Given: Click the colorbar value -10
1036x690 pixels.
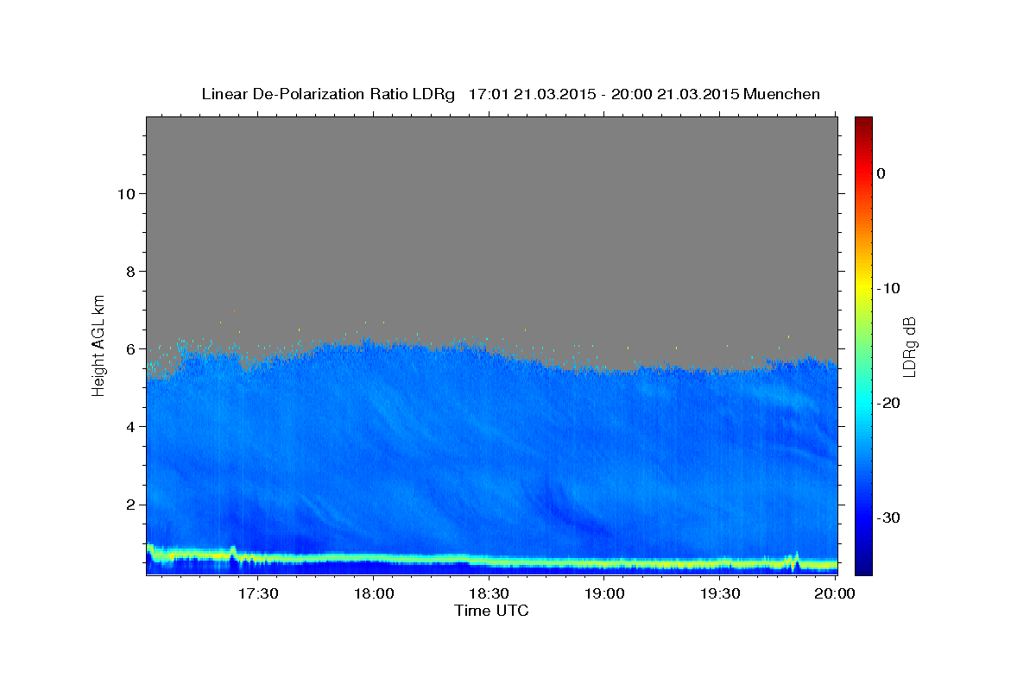Looking at the screenshot, I should point(889,288).
